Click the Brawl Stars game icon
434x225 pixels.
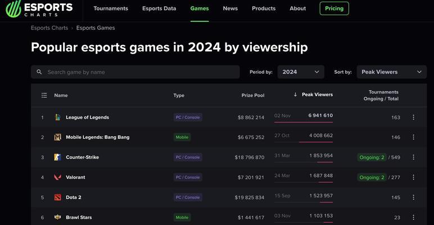57,217
